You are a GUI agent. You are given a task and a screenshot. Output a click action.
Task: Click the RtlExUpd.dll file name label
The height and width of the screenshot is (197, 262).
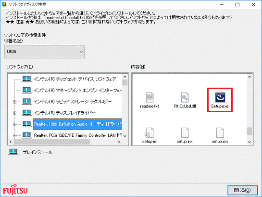coord(185,106)
